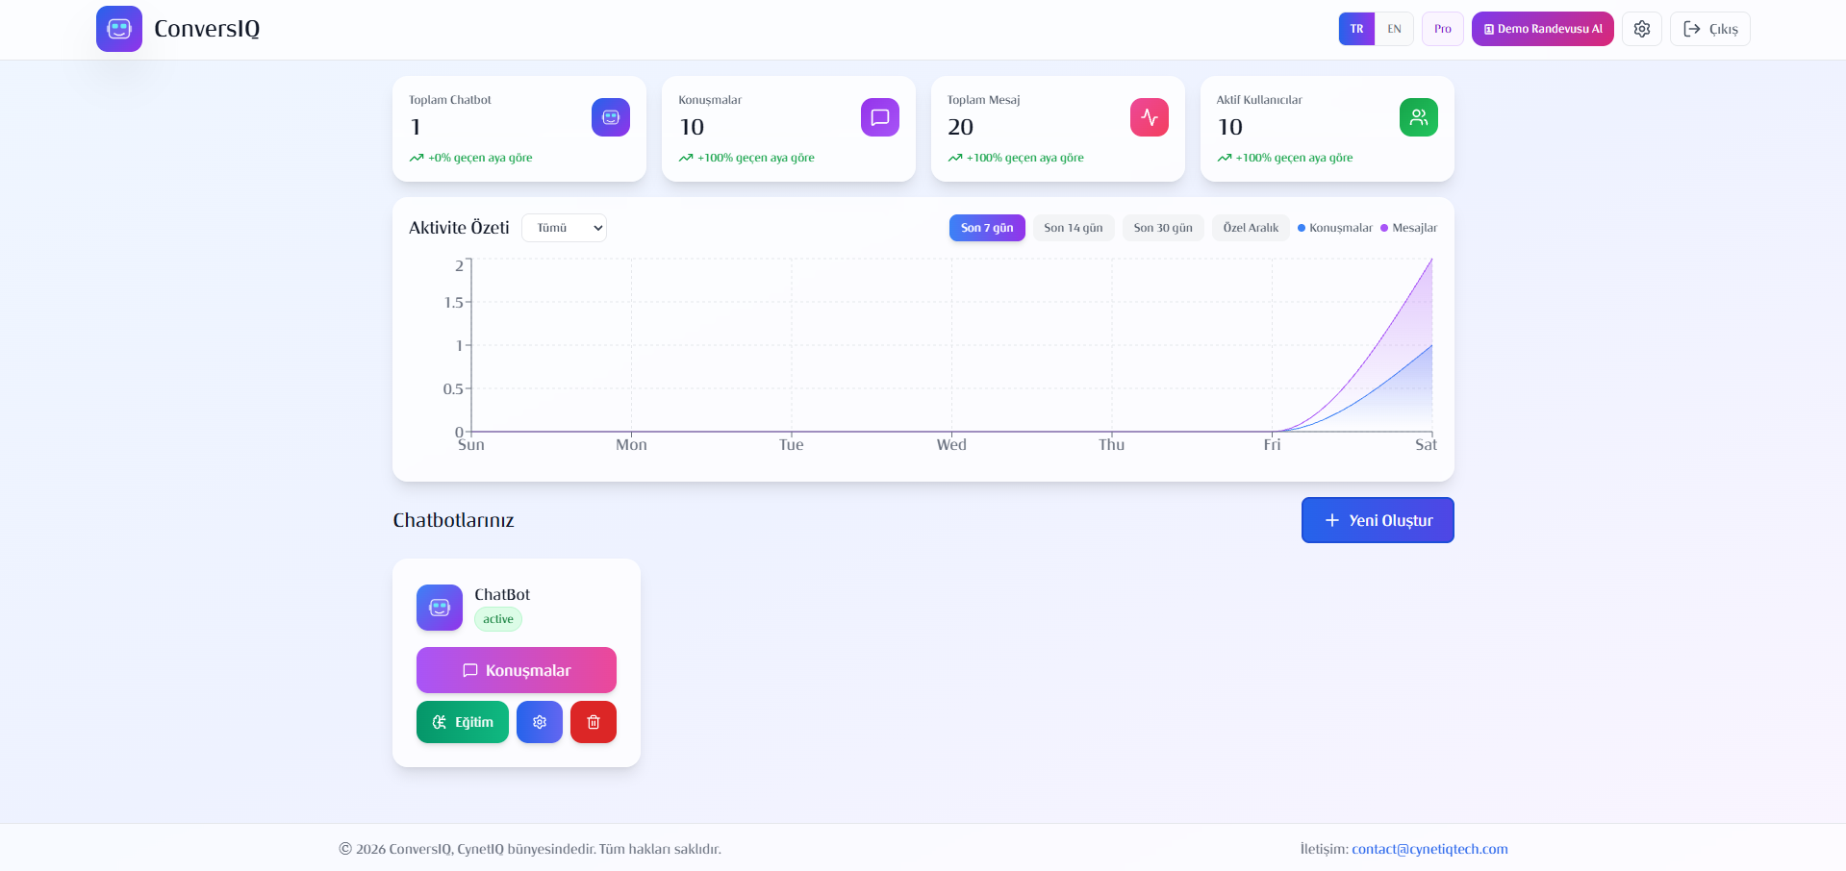Viewport: 1846px width, 871px height.
Task: Click the ChatBot name in card
Action: [x=502, y=594]
